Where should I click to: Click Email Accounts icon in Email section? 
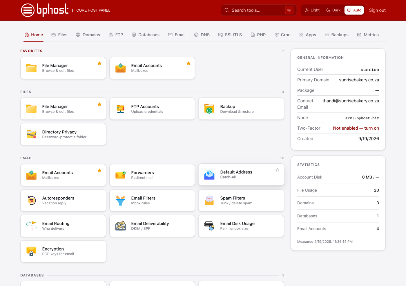31,175
